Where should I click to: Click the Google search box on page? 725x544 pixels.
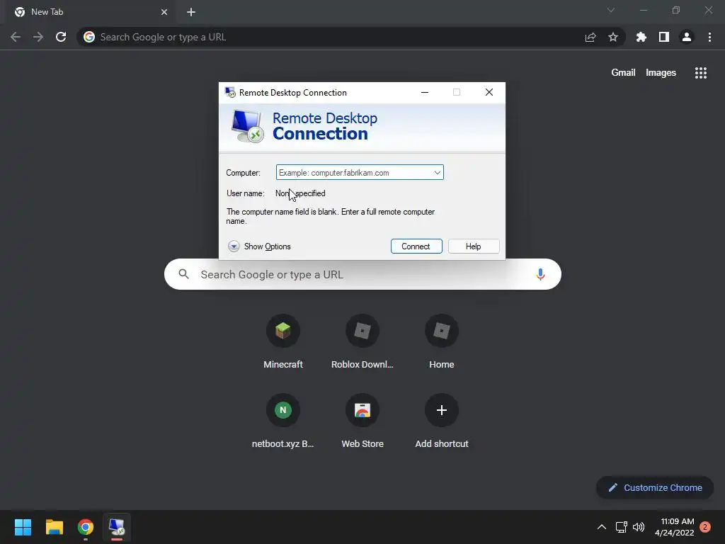362,274
